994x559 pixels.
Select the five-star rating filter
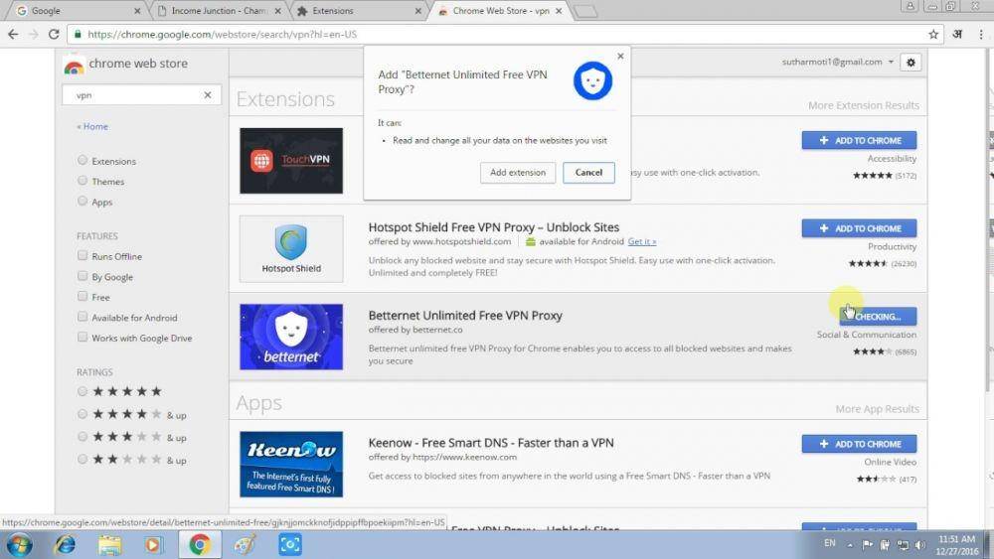83,391
